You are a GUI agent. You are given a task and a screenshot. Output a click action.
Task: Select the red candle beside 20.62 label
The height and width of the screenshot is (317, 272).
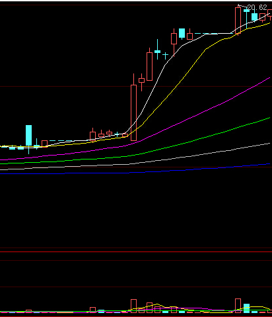tap(238, 21)
